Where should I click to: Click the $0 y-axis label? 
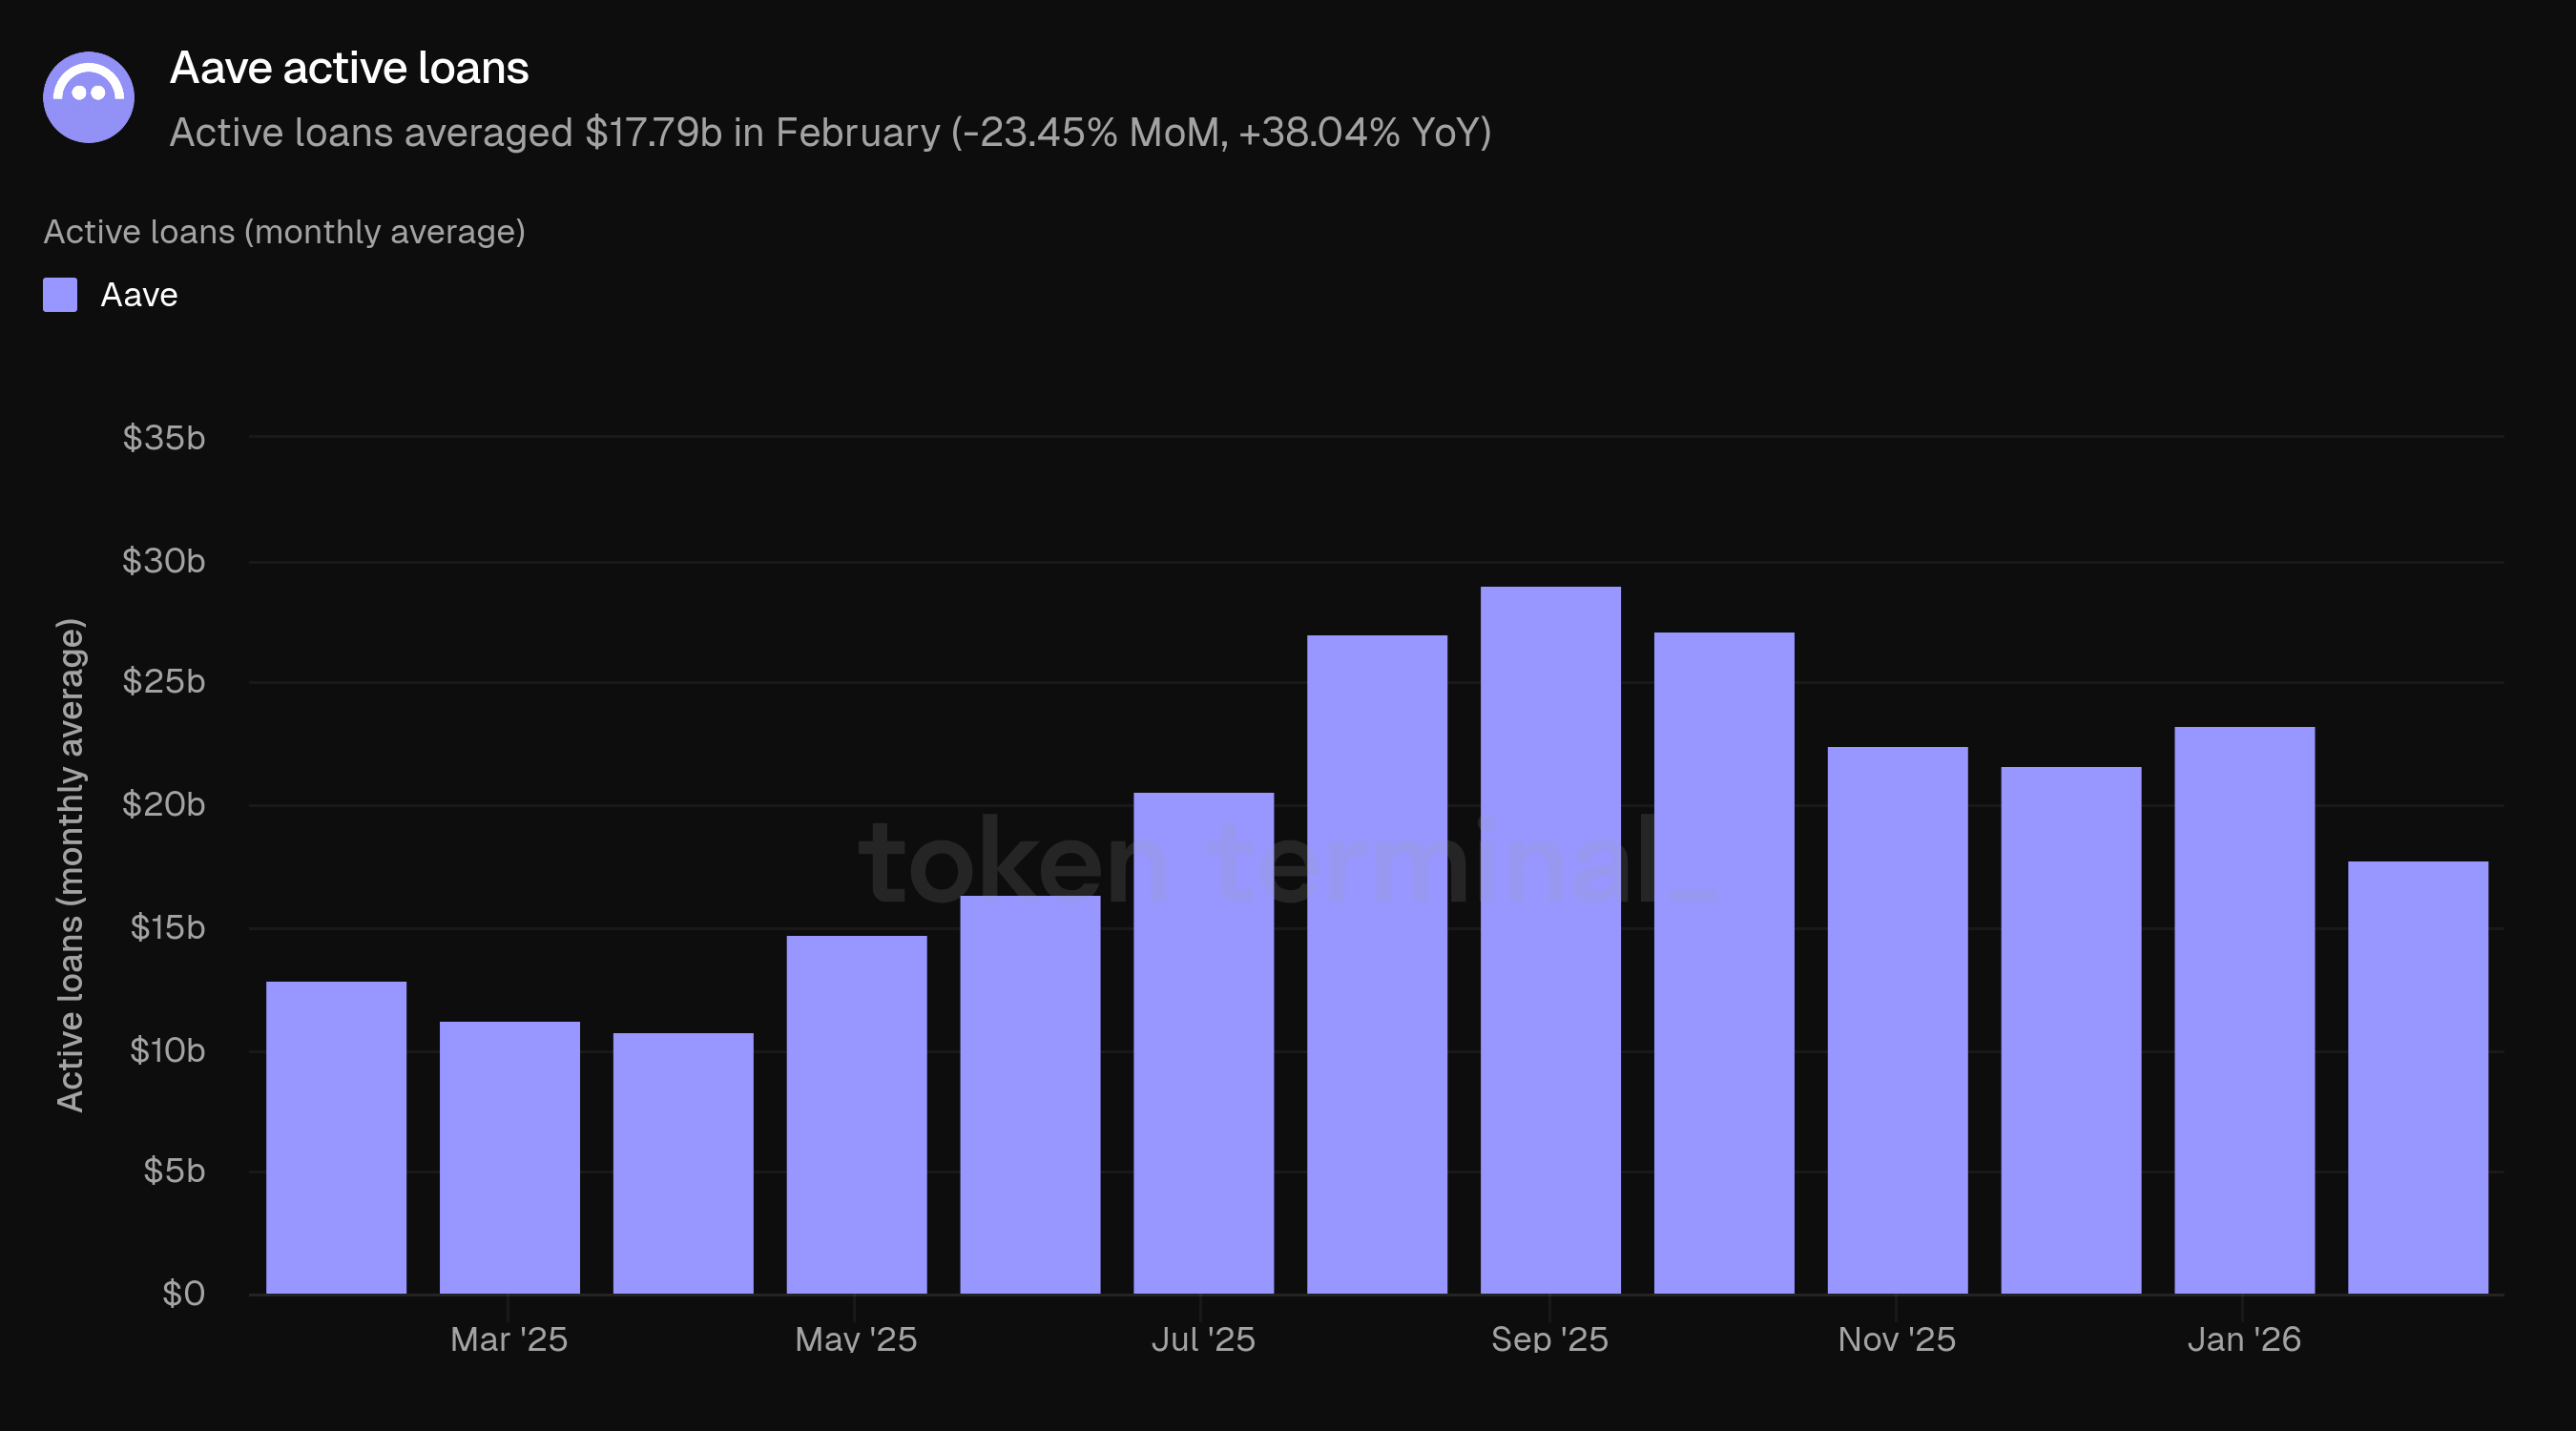tap(183, 1293)
